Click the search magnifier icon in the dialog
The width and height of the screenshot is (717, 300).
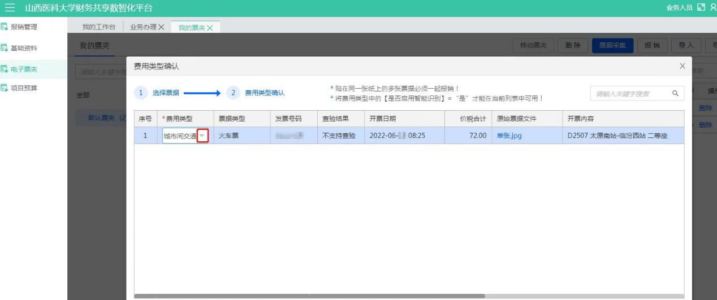(675, 93)
